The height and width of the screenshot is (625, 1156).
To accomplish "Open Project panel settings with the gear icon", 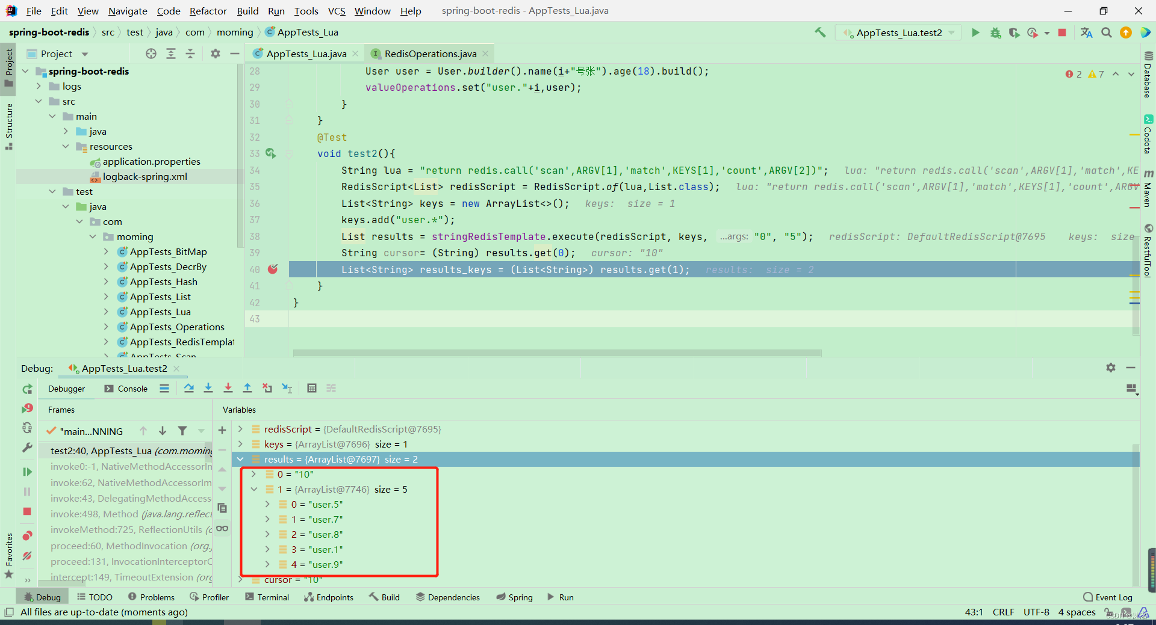I will pyautogui.click(x=215, y=54).
